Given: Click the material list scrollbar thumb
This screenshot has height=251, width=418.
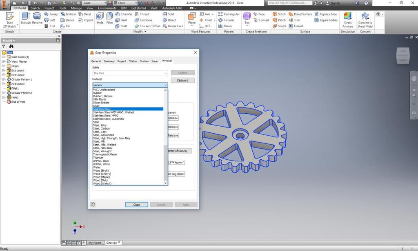Looking at the screenshot, I should point(165,163).
